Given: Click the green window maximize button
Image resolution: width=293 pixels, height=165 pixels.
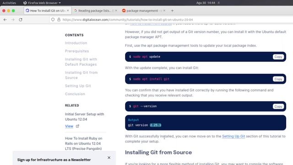Looking at the screenshot, I should coord(13,11).
